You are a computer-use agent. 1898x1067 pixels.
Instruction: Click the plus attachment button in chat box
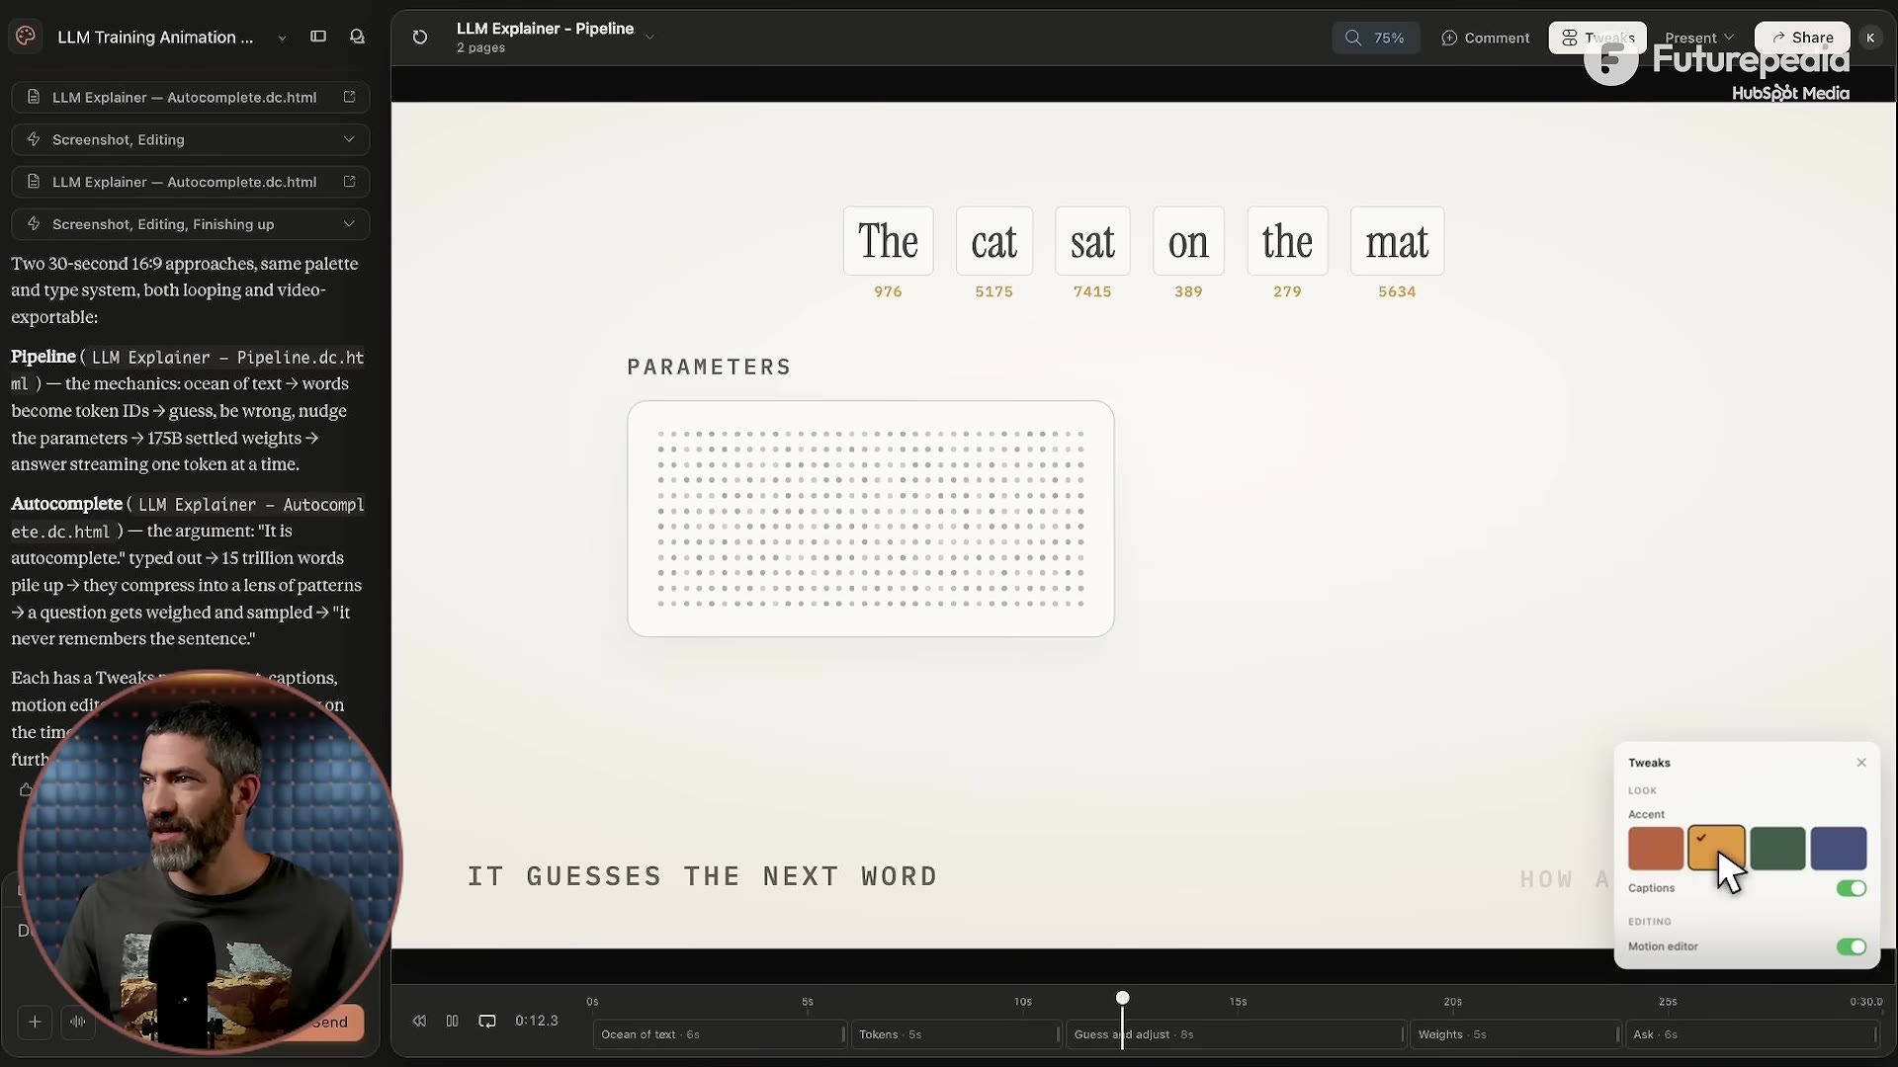tap(35, 1022)
